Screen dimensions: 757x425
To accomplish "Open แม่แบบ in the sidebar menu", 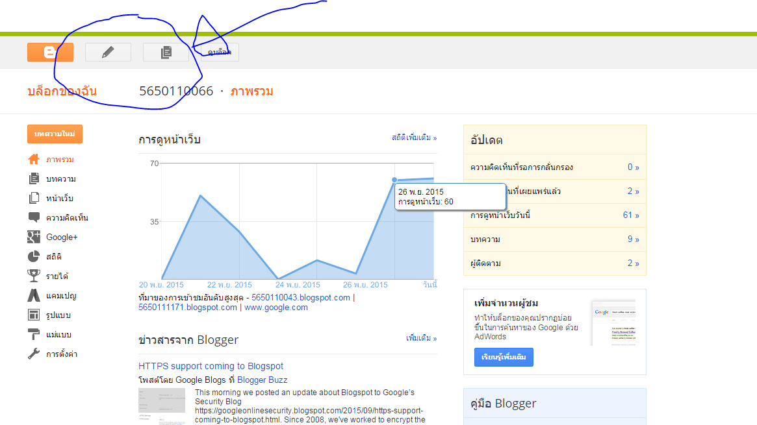I will [59, 334].
